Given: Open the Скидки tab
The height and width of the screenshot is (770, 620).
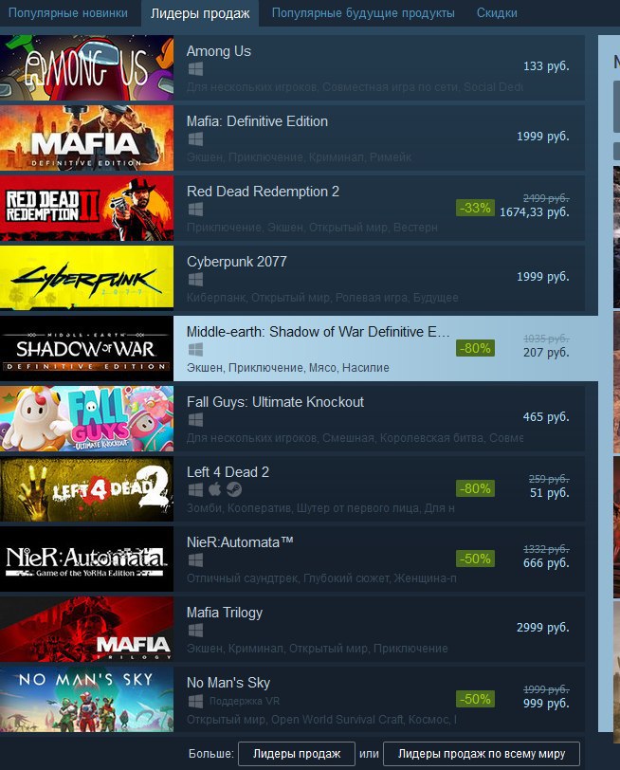Looking at the screenshot, I should [497, 12].
